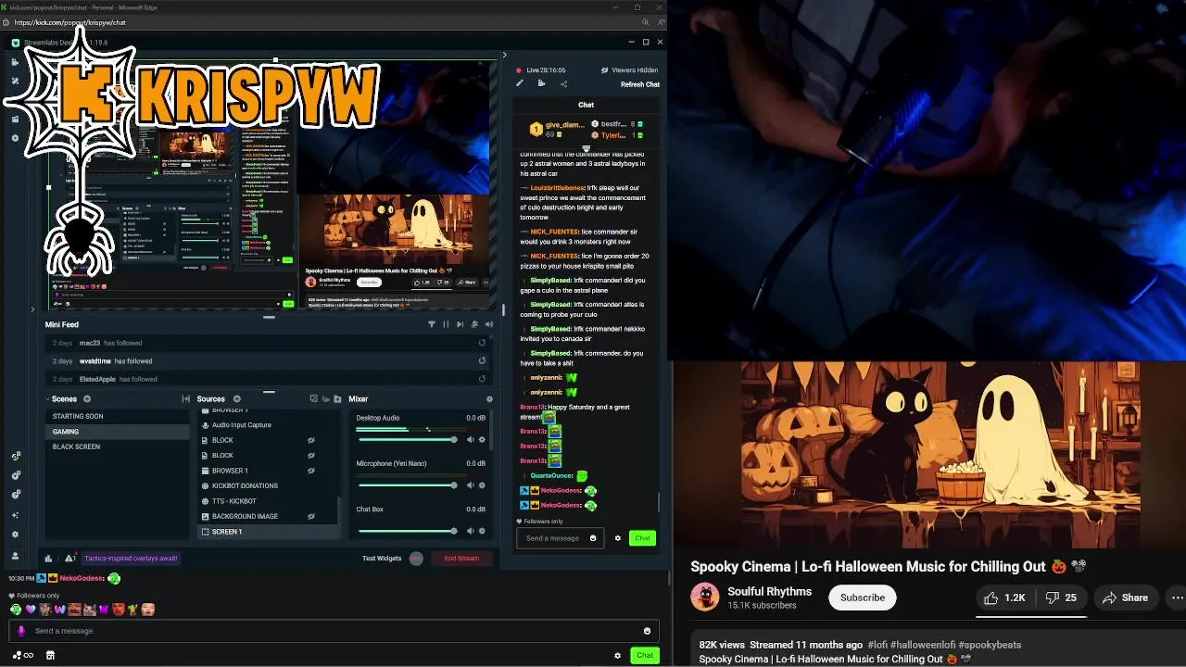Open the notifications warning icon
Image resolution: width=1186 pixels, height=667 pixels.
pyautogui.click(x=69, y=559)
